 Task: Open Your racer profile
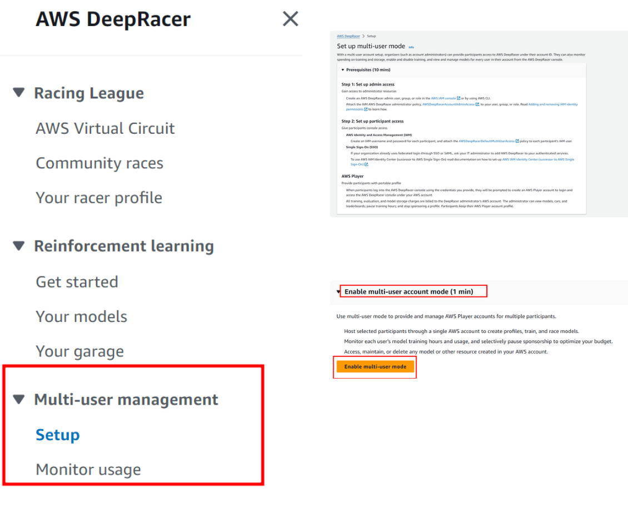coord(99,198)
